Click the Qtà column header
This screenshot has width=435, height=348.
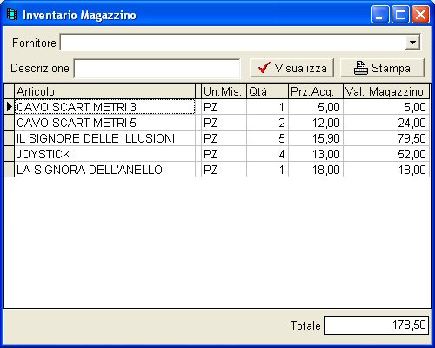pos(267,91)
